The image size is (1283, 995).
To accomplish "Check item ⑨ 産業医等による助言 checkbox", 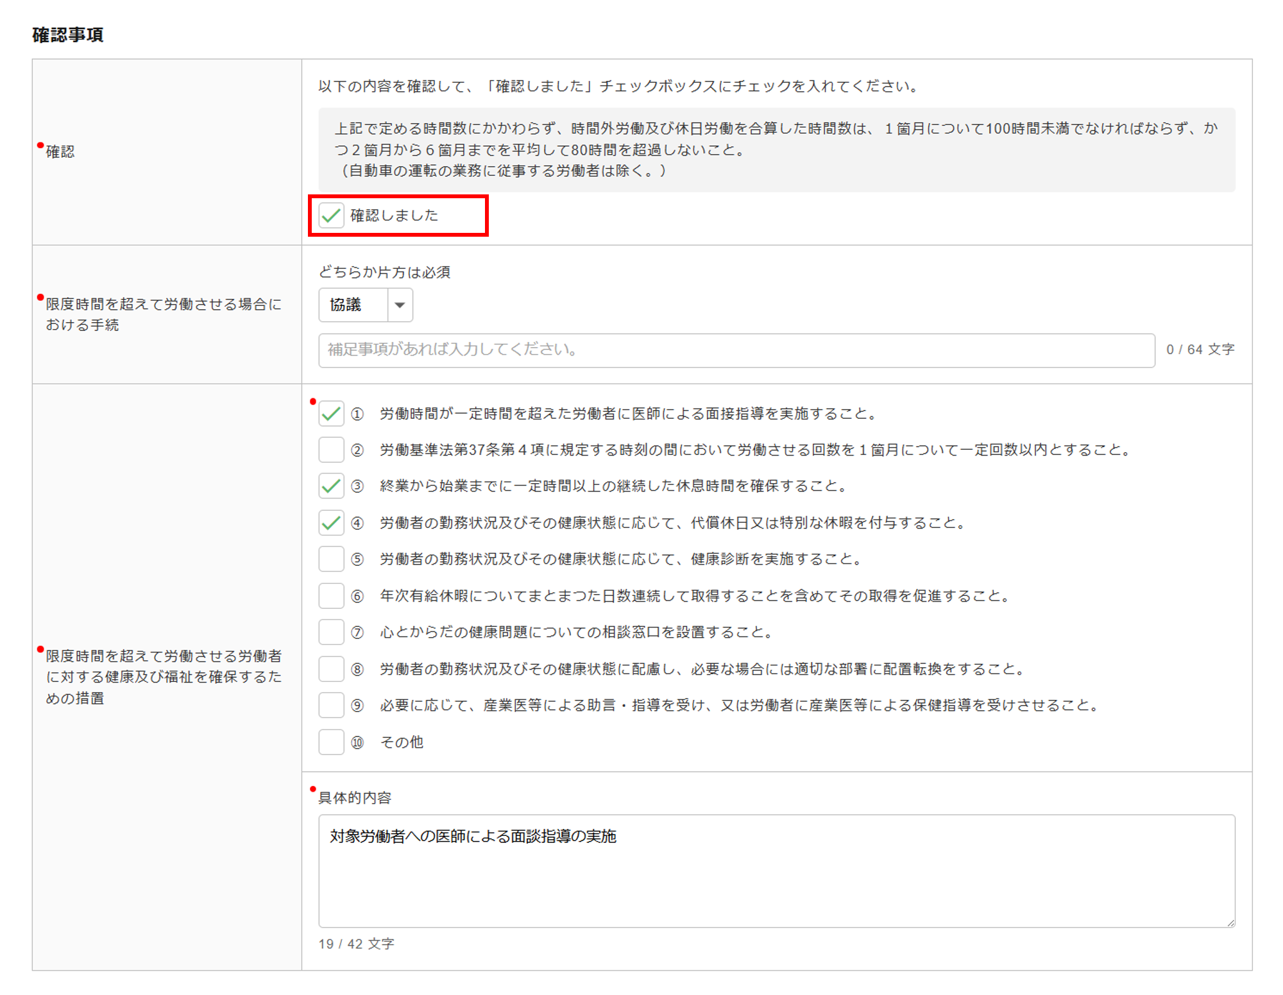I will pyautogui.click(x=331, y=706).
